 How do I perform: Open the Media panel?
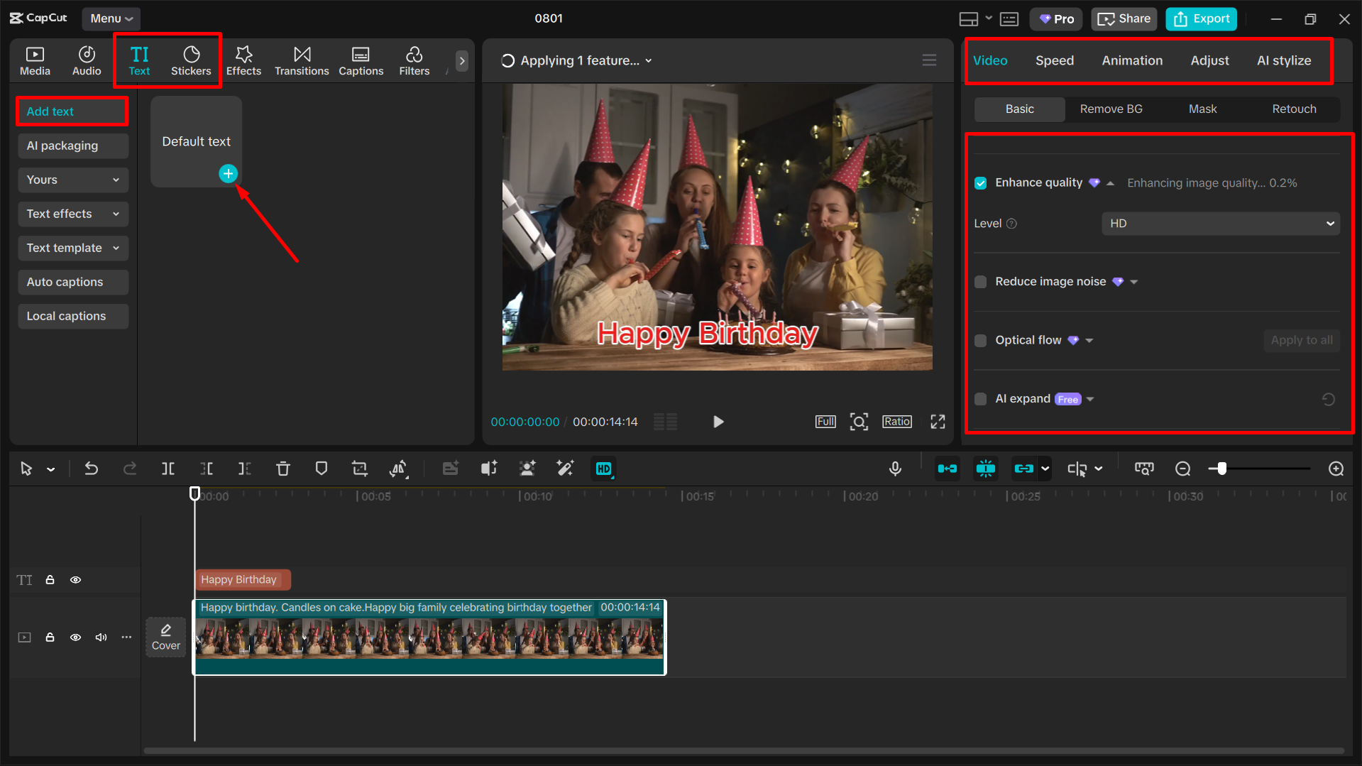coord(35,60)
